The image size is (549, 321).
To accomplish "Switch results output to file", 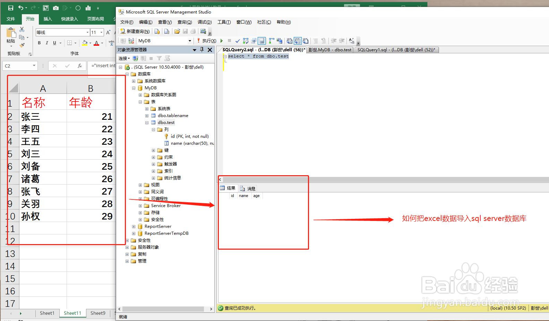I will tap(306, 41).
